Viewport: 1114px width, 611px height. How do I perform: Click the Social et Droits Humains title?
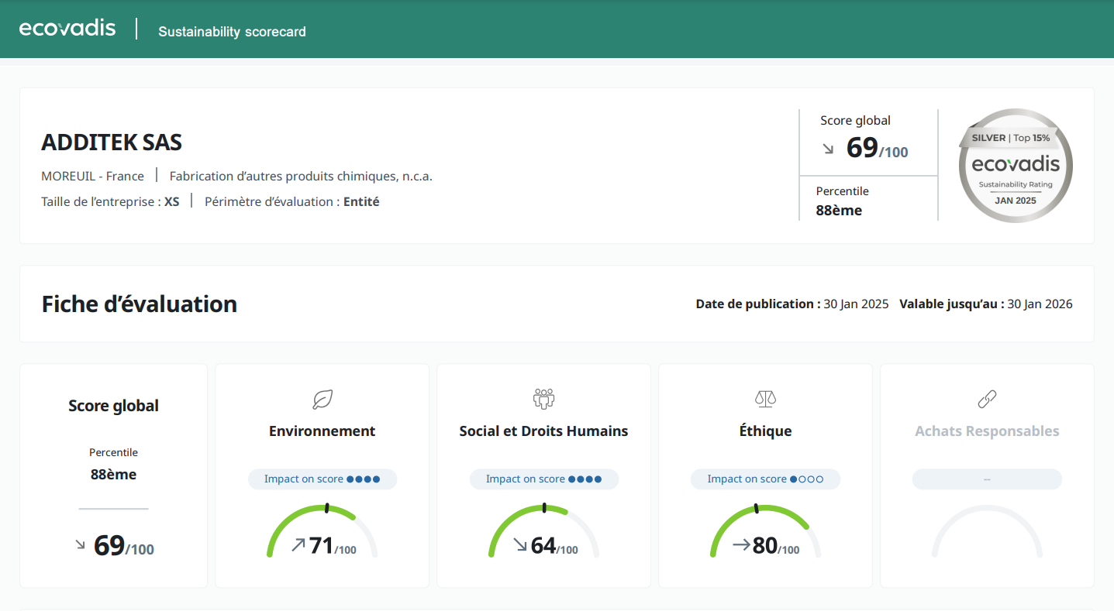point(544,431)
